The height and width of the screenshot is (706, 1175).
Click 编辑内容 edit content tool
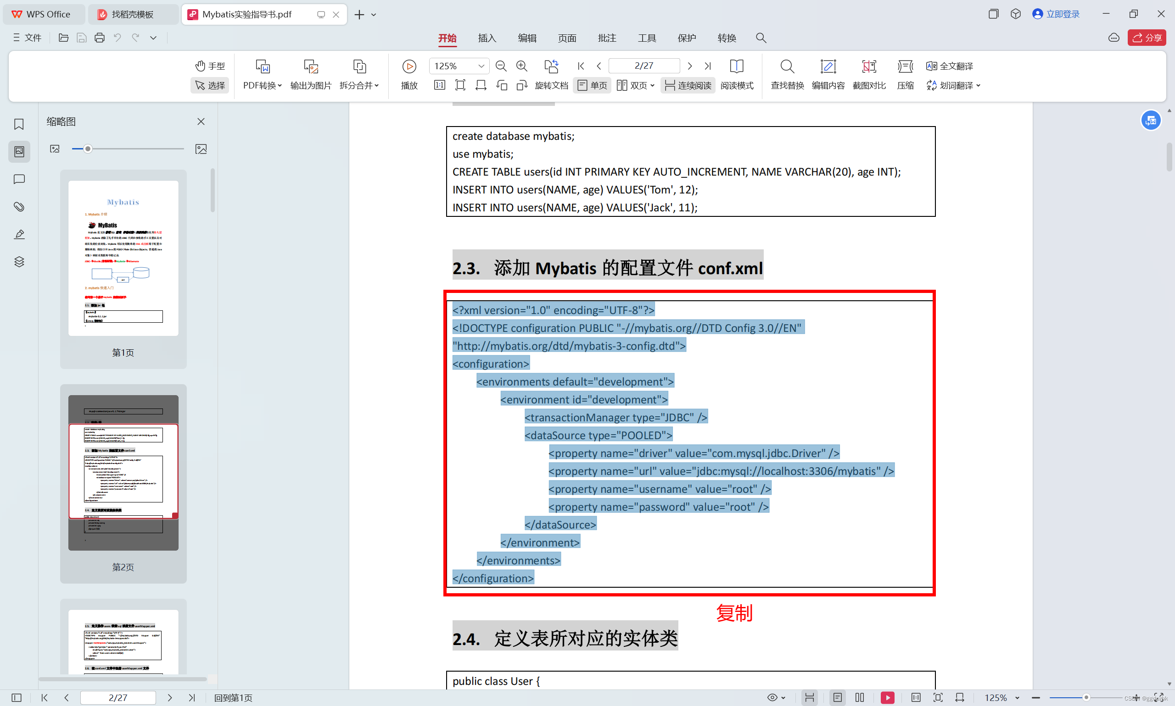[x=828, y=75]
